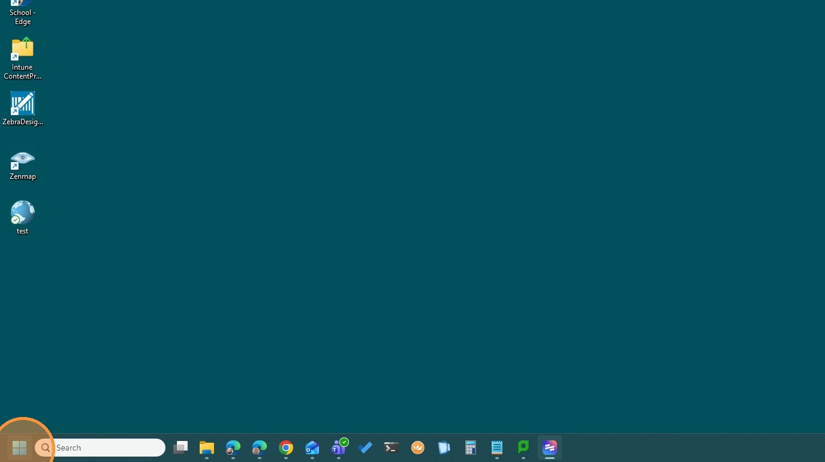Select the Intune ContentPr... desktop shortcut

[x=22, y=59]
